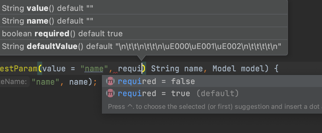Click the green "name" string in second line
322x133 pixels.
click(46, 82)
